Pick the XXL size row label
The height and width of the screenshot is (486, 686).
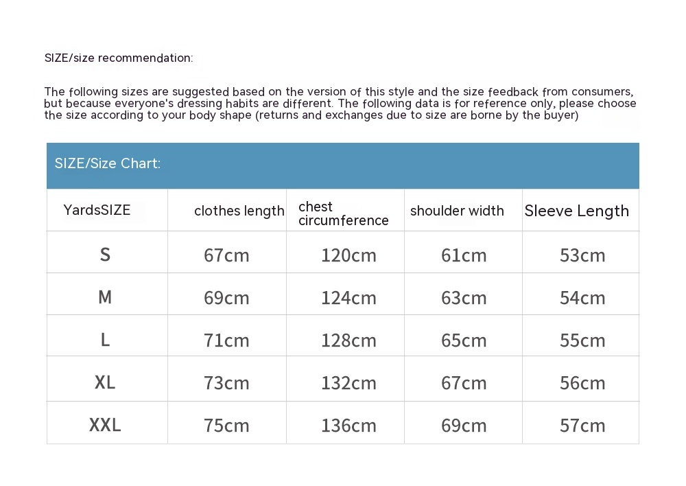tap(105, 425)
